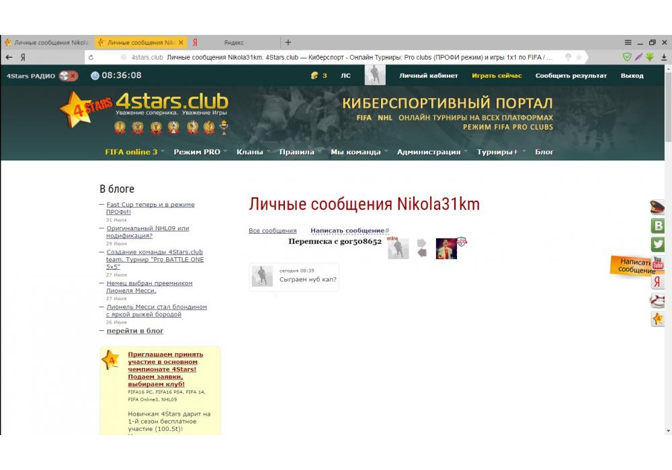Viewport: 672px width, 470px height.
Task: Toggle the 4Stars Radio switch
Action: coord(68,76)
